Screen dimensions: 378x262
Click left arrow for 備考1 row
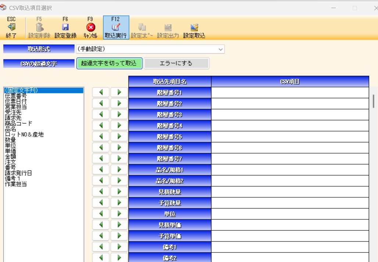[x=101, y=247]
